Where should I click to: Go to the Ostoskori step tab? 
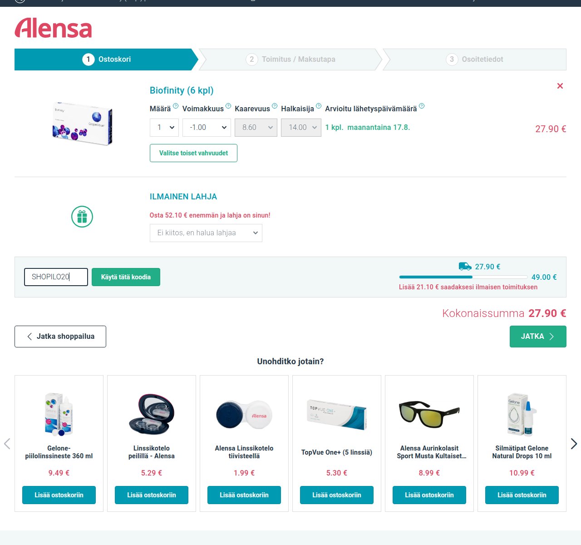pyautogui.click(x=106, y=59)
